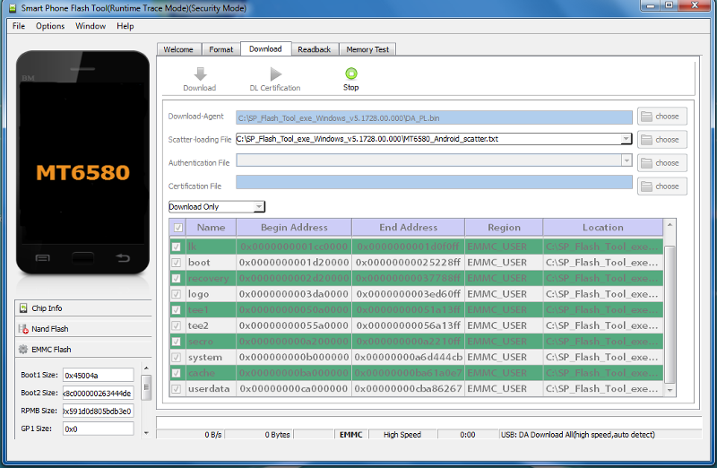The height and width of the screenshot is (468, 717).
Task: Click the EMMC info panel scroll down arrow
Action: tap(146, 433)
